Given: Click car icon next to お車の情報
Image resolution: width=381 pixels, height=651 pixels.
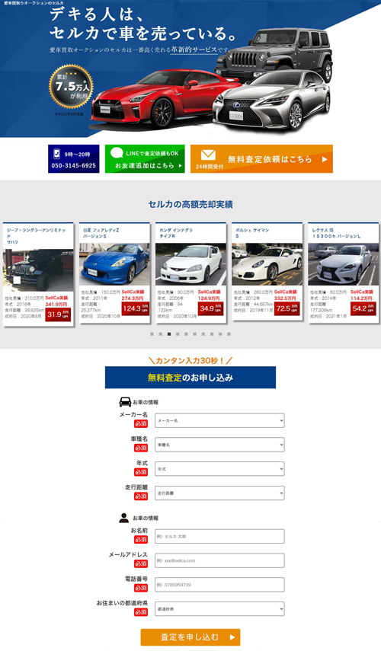Looking at the screenshot, I should point(125,401).
